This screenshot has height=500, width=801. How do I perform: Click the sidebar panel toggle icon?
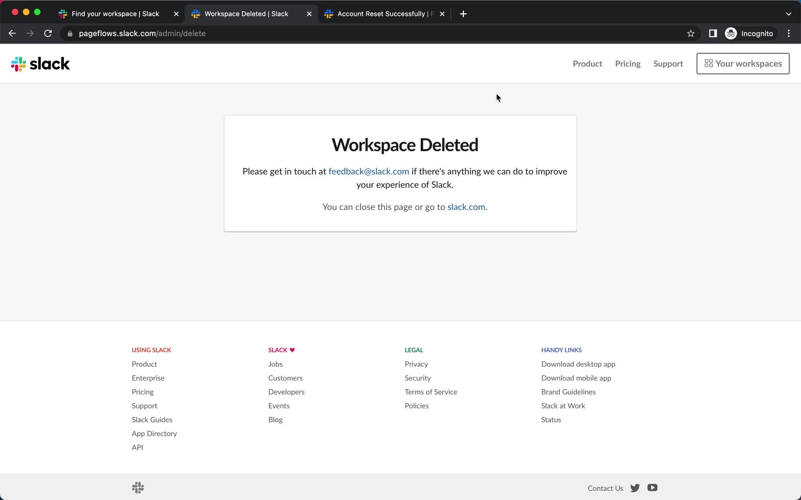[x=713, y=33]
